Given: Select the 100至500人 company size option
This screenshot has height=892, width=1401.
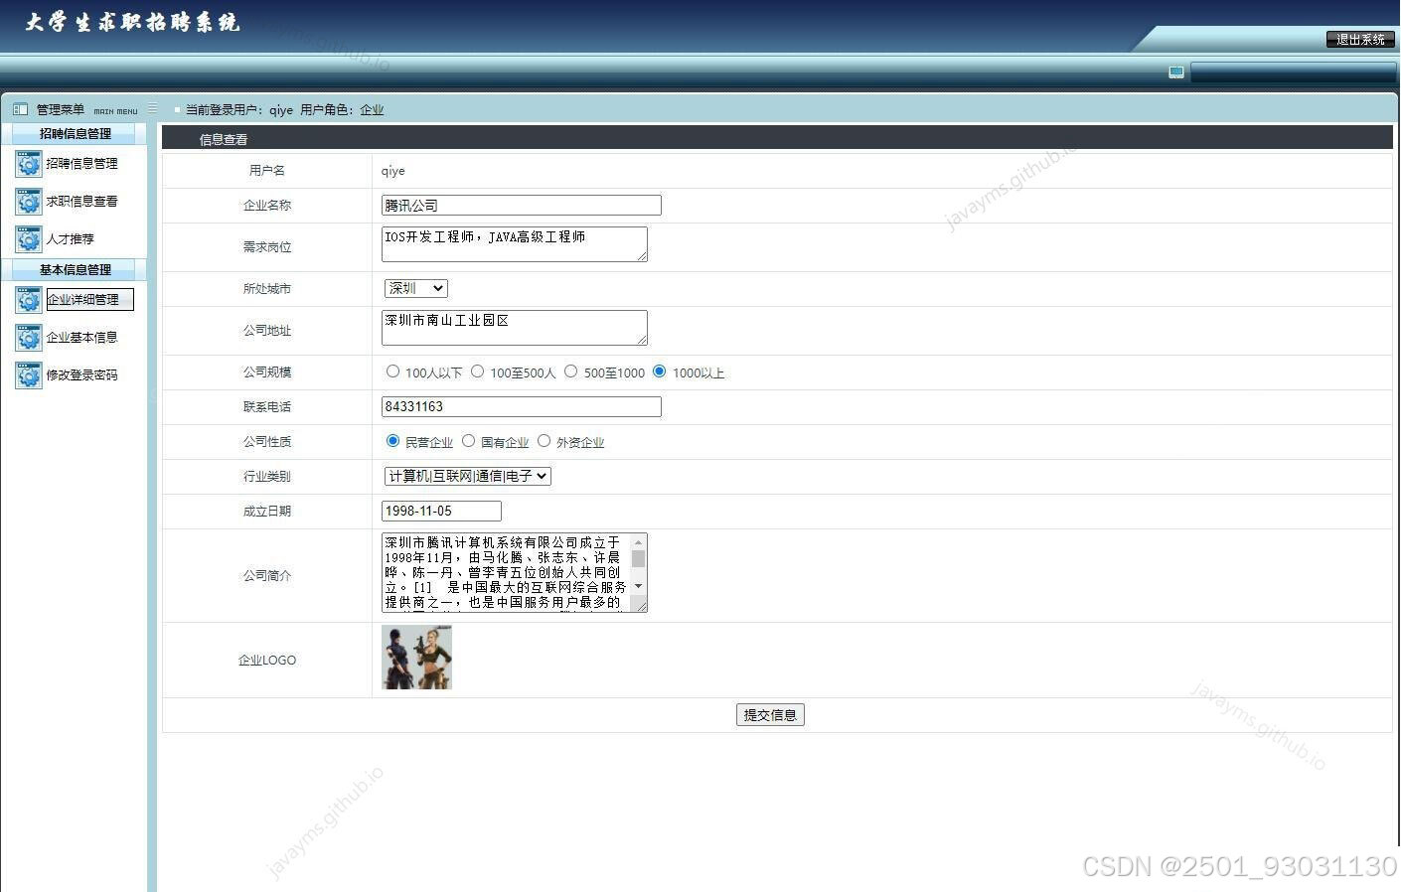Looking at the screenshot, I should tap(477, 372).
